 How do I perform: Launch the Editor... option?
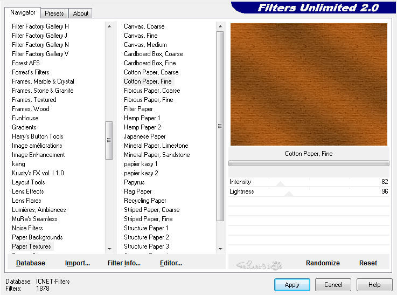point(171,263)
